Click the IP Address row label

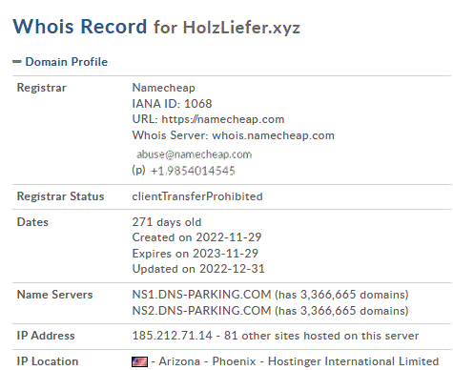click(x=46, y=336)
